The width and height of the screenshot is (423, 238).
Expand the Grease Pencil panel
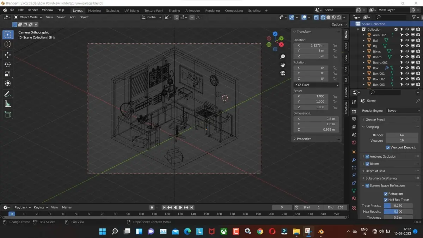(x=391, y=120)
